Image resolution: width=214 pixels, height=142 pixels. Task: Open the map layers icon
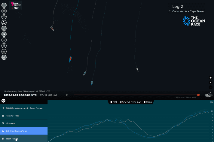pyautogui.click(x=4, y=11)
